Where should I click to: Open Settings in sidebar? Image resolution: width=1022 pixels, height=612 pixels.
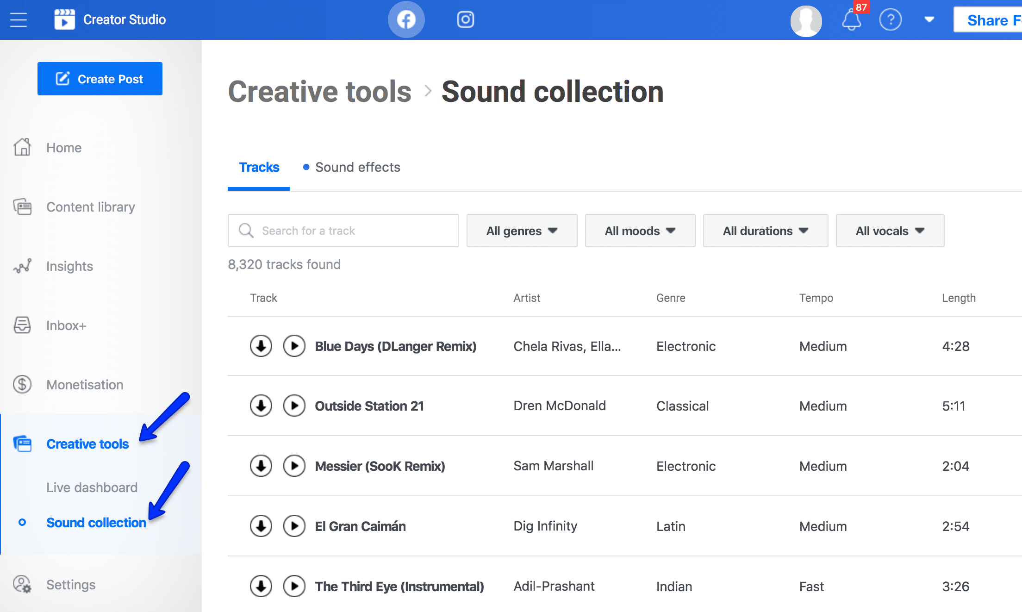pyautogui.click(x=71, y=585)
